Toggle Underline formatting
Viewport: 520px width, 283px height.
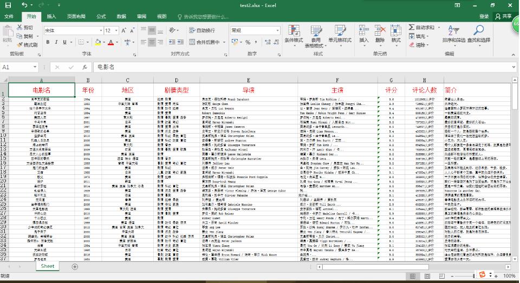coord(64,42)
